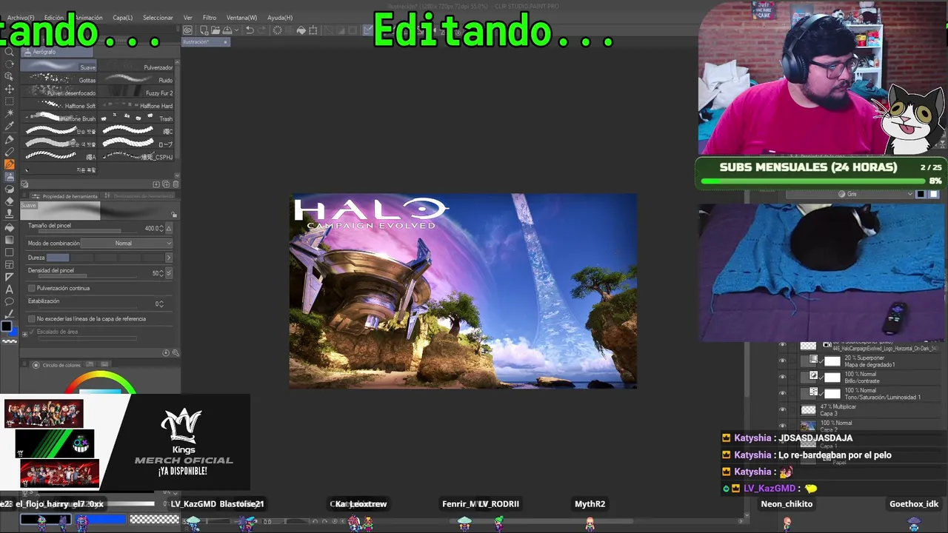Open the Capa(L) menu

pyautogui.click(x=123, y=17)
